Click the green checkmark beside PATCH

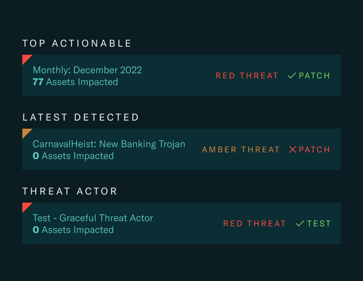pyautogui.click(x=291, y=75)
